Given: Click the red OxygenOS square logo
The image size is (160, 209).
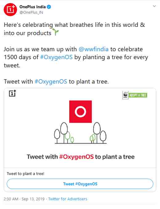Looking at the screenshot, I should pos(81,112).
